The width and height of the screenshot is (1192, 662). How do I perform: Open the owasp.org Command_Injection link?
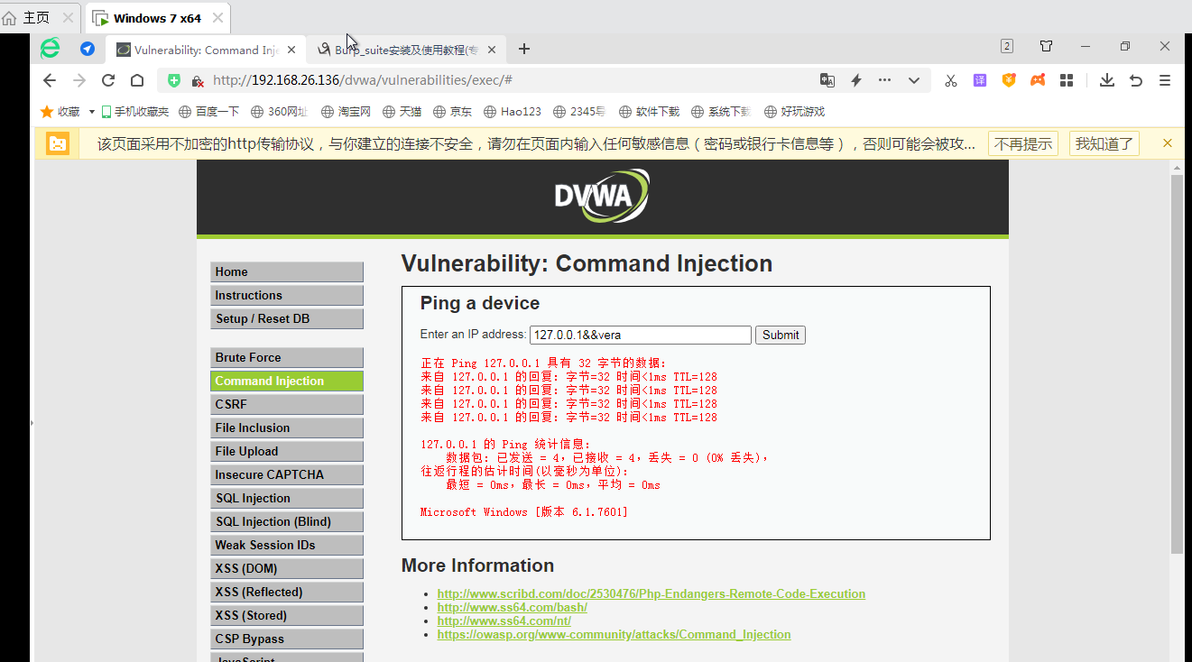[x=614, y=634]
